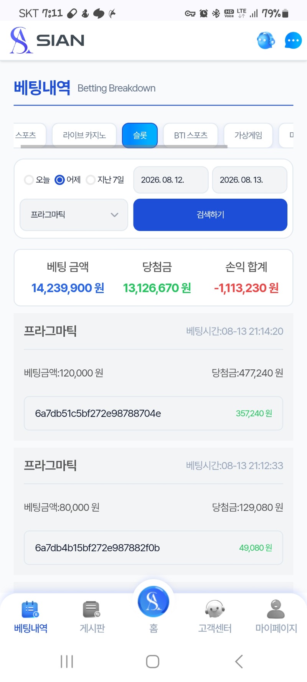Image resolution: width=307 pixels, height=682 pixels.
Task: Tap the horizontal scrollbar under the category tabs
Action: (124, 147)
